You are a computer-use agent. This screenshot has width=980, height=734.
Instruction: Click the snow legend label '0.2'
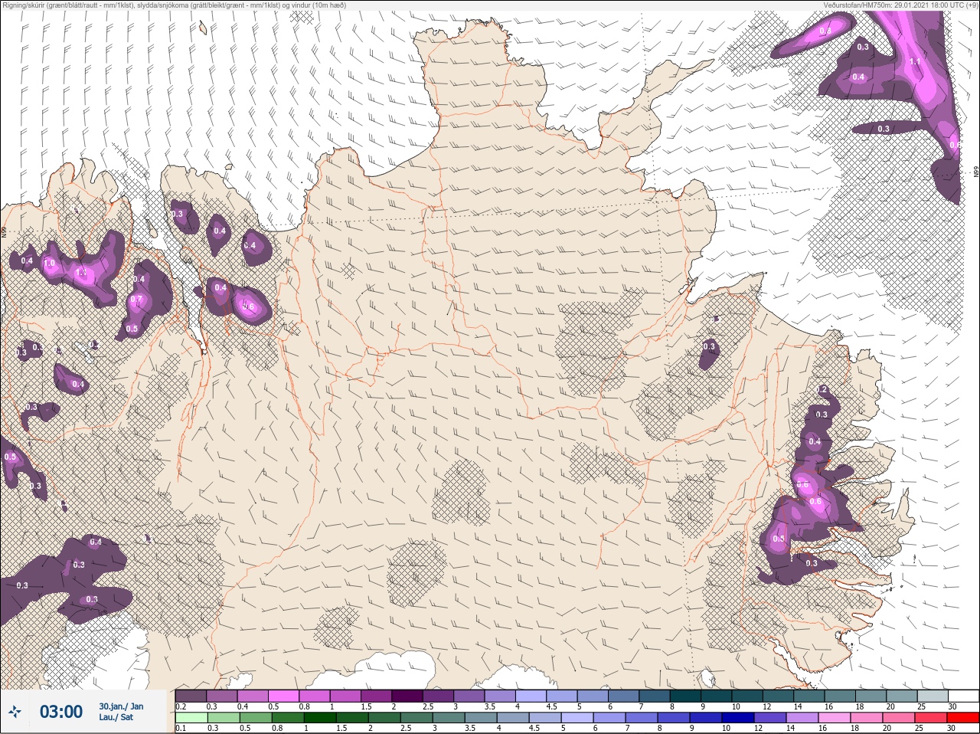181,706
